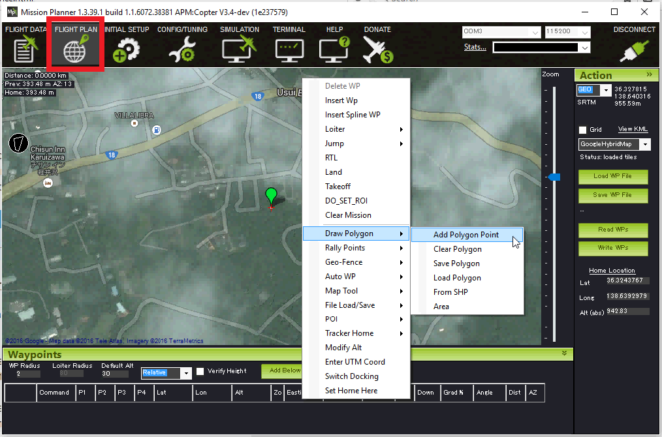Click the map Zoom slider handle

point(554,177)
